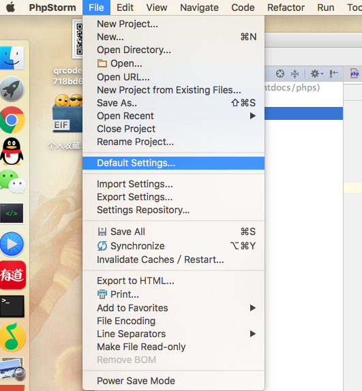The image size is (362, 391).
Task: Click the Open folder icon in menu
Action: point(102,63)
